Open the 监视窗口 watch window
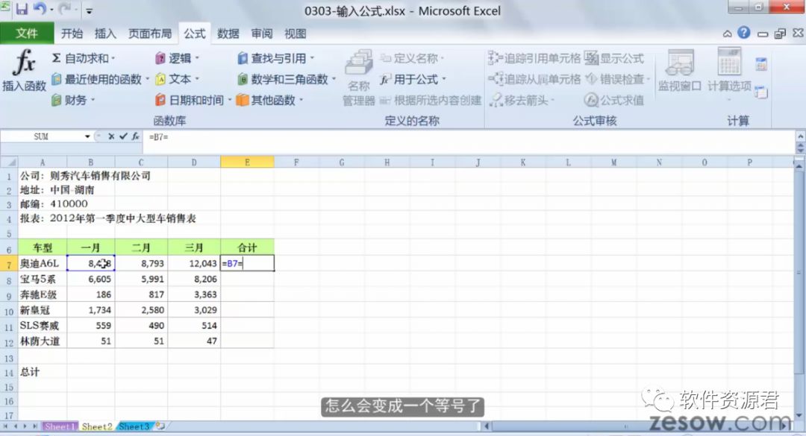806x436 pixels. click(x=680, y=71)
